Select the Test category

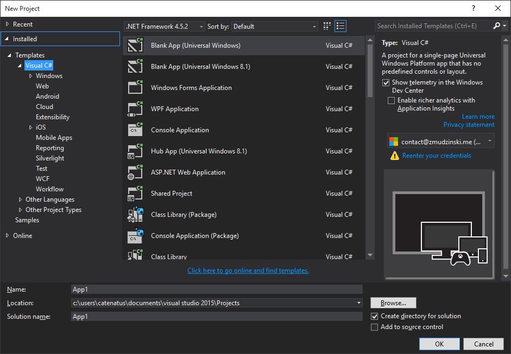pyautogui.click(x=42, y=169)
